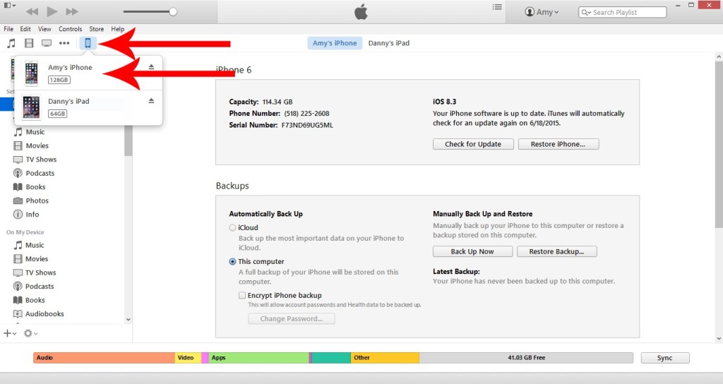Open the Amy account dropdown
This screenshot has width=723, height=384.
(542, 12)
